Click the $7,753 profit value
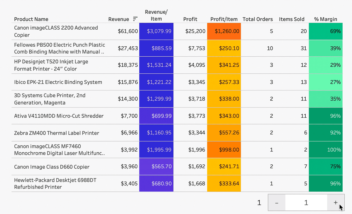 point(197,48)
